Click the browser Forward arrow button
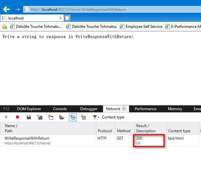Image resolution: width=201 pixels, height=170 pixels. point(18,9)
